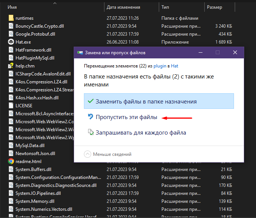The height and width of the screenshot is (218, 256).
Task: Select the Hat.exe application icon
Action: point(11,42)
